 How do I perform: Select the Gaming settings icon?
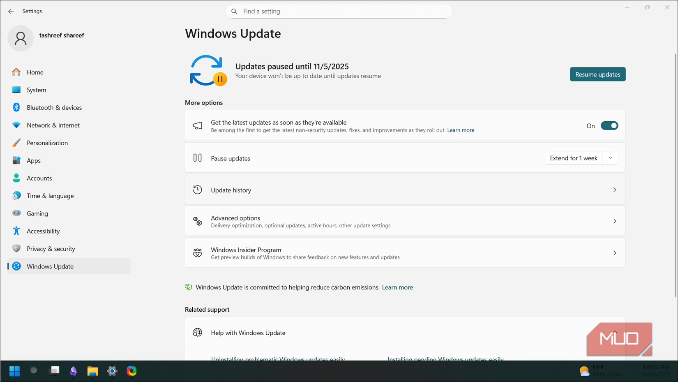click(16, 213)
